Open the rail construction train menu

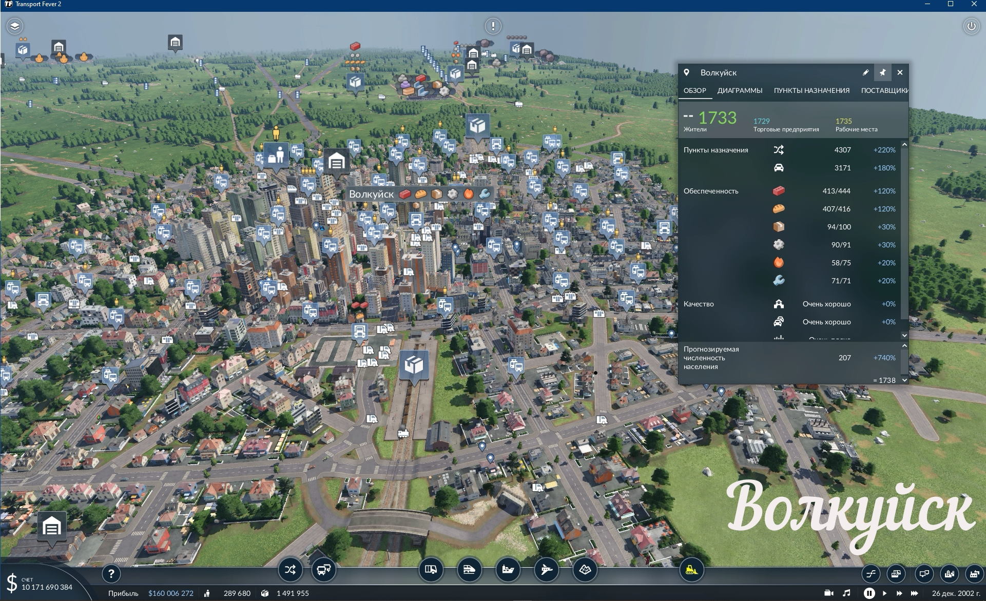coord(469,570)
